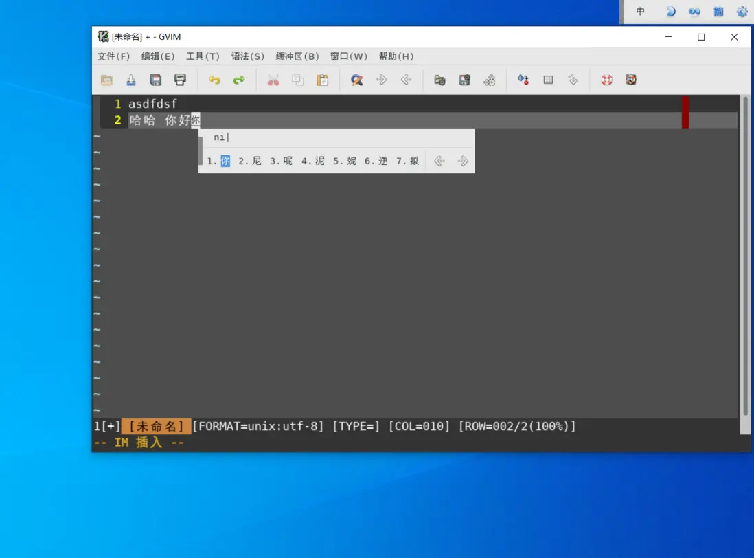Undo the last change
The image size is (754, 558).
click(x=214, y=80)
